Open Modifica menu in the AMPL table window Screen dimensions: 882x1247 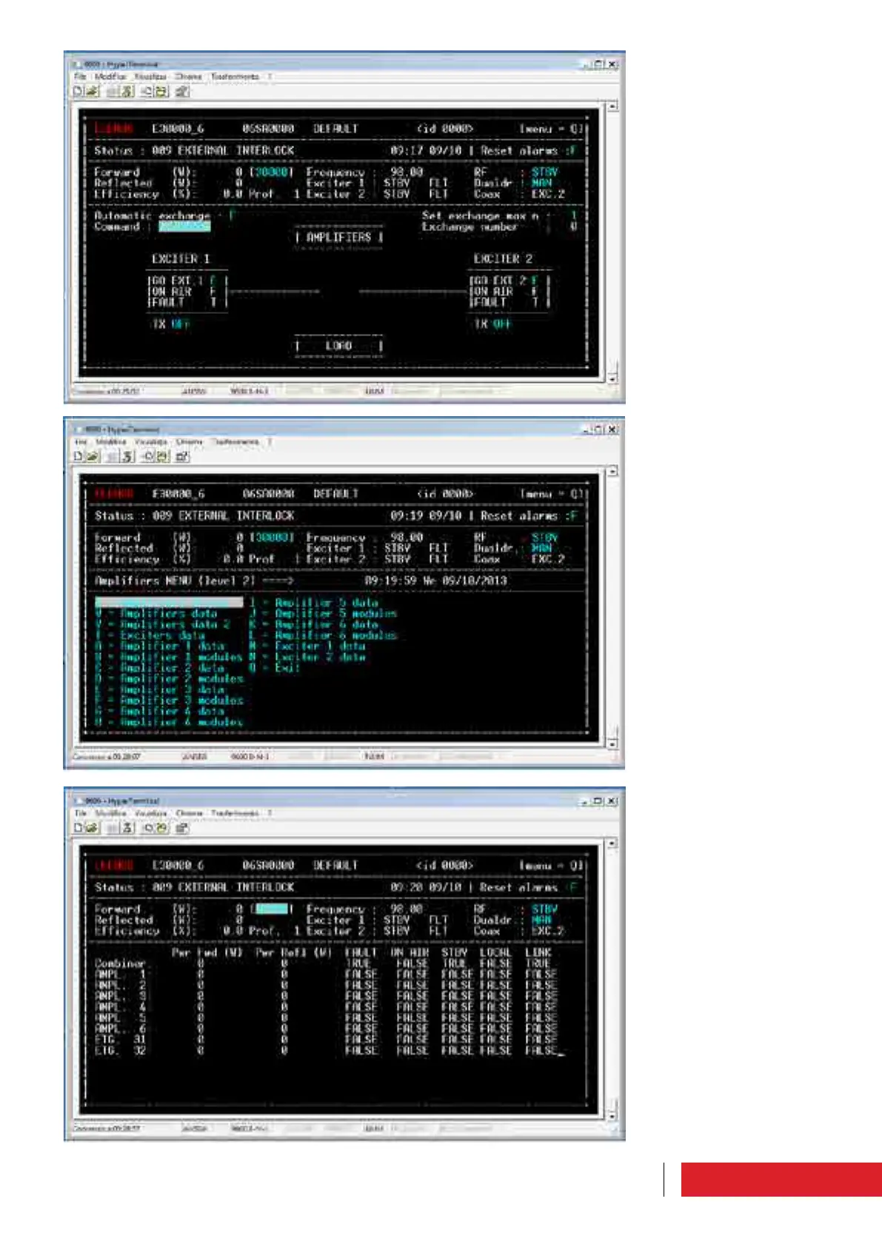click(x=110, y=813)
